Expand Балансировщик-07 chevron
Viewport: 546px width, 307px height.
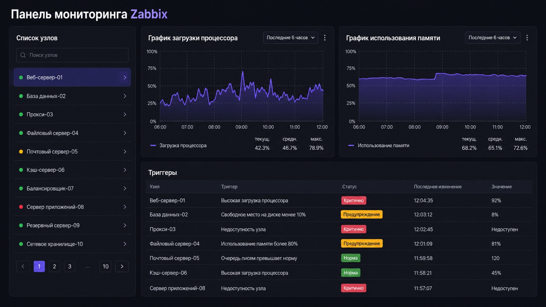pyautogui.click(x=125, y=188)
